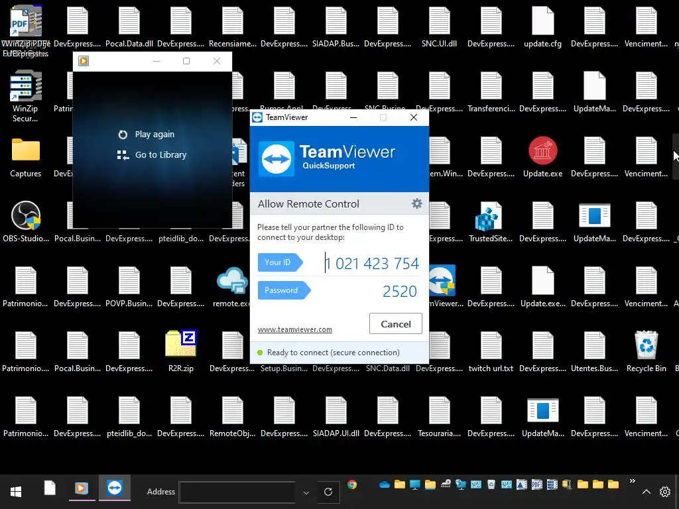
Task: Select the Tesouraria... file
Action: [439, 416]
